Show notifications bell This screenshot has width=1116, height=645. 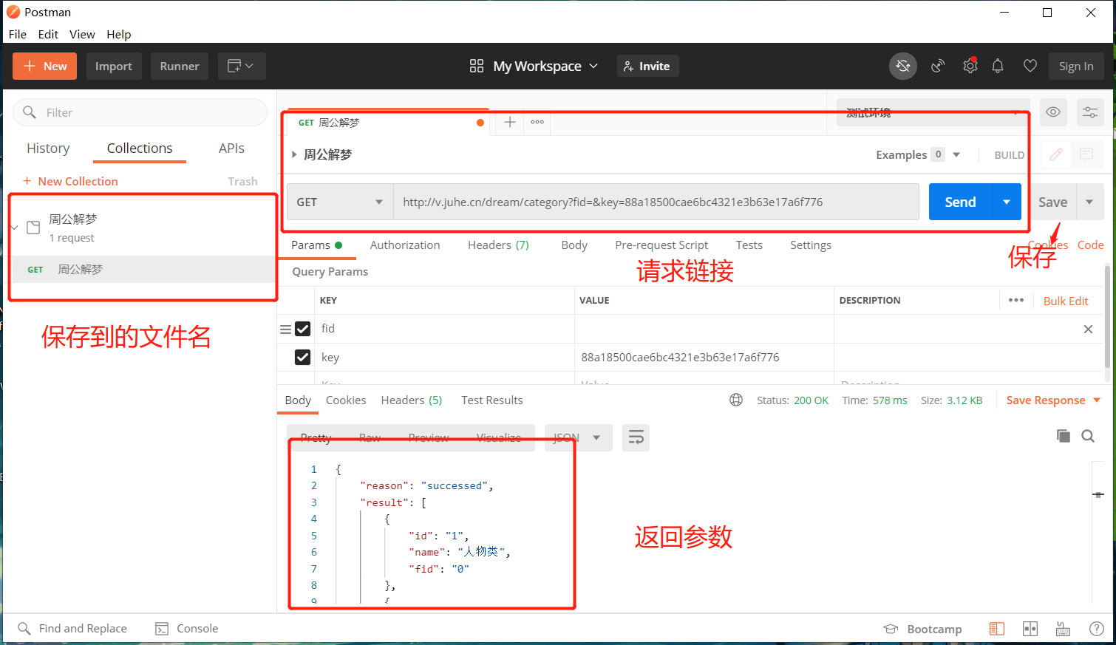998,66
